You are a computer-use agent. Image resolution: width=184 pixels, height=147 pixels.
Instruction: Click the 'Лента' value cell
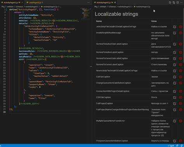point(154,97)
